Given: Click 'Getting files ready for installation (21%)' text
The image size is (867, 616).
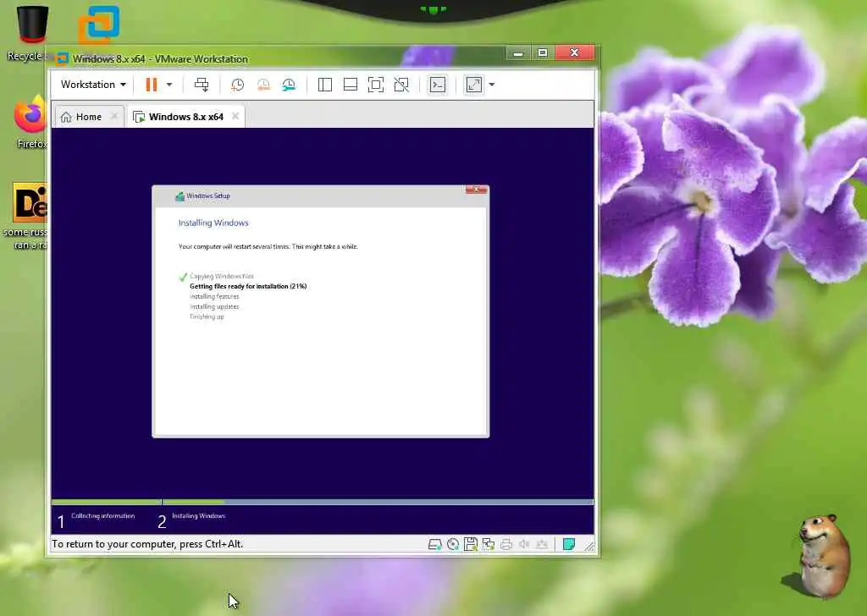Looking at the screenshot, I should click(x=248, y=286).
